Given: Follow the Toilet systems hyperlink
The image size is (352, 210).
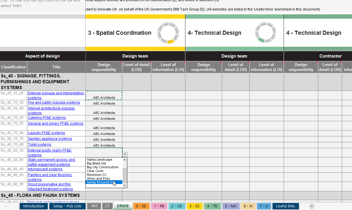Looking at the screenshot, I should [40, 145].
